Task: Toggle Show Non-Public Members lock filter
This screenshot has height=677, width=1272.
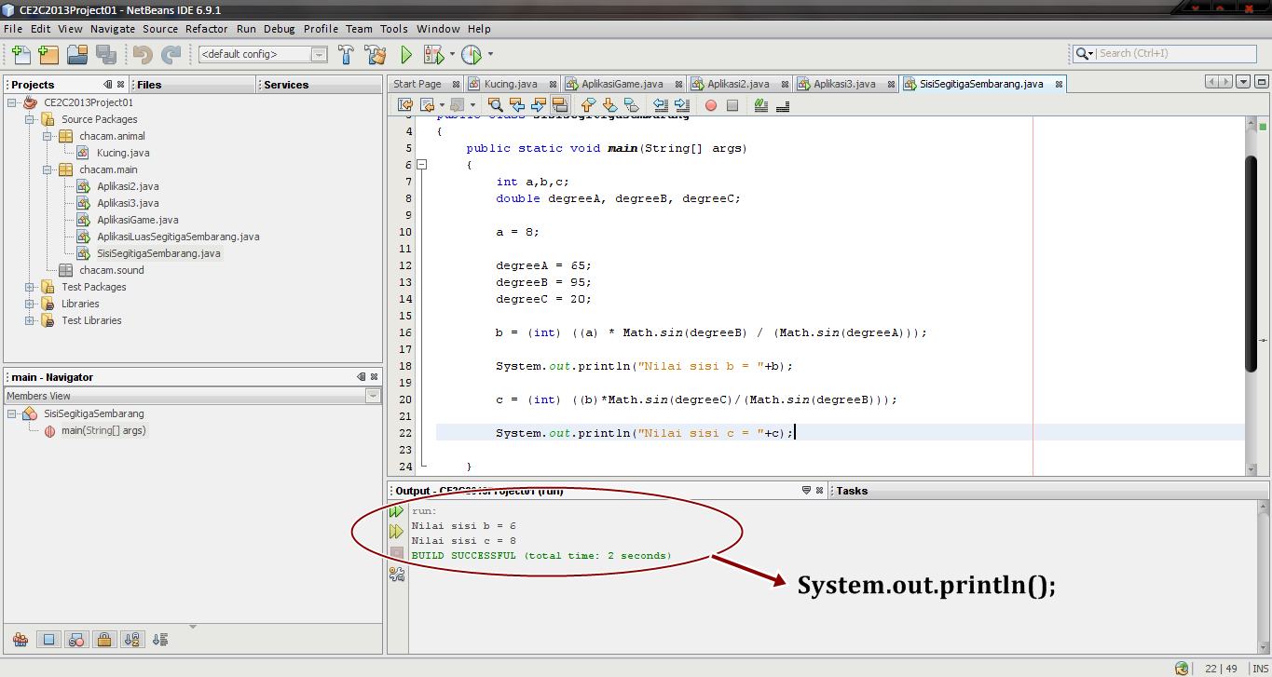Action: (x=104, y=640)
